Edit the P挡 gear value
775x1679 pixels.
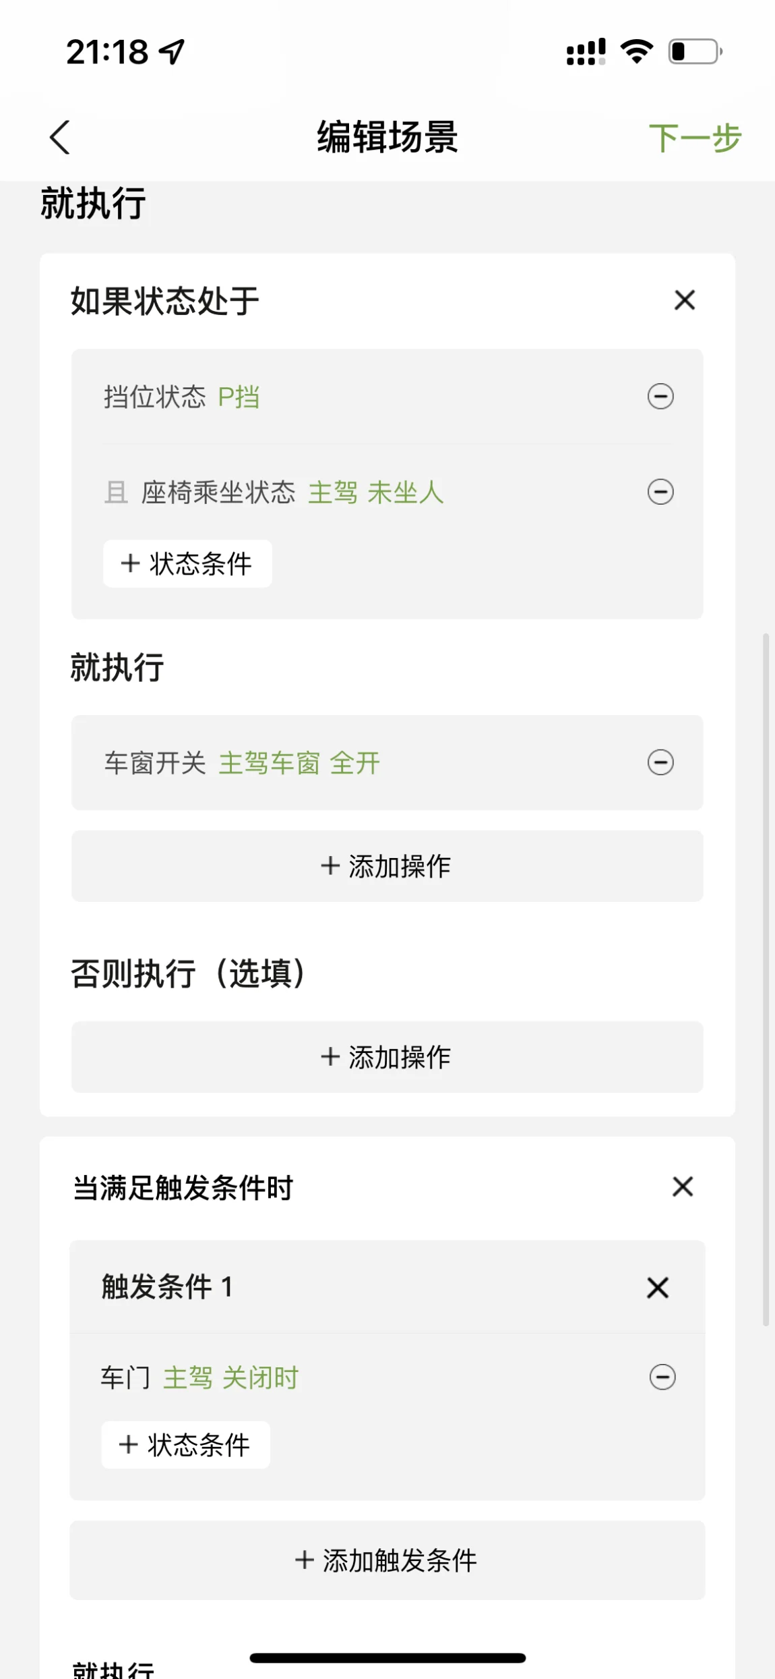click(x=239, y=397)
